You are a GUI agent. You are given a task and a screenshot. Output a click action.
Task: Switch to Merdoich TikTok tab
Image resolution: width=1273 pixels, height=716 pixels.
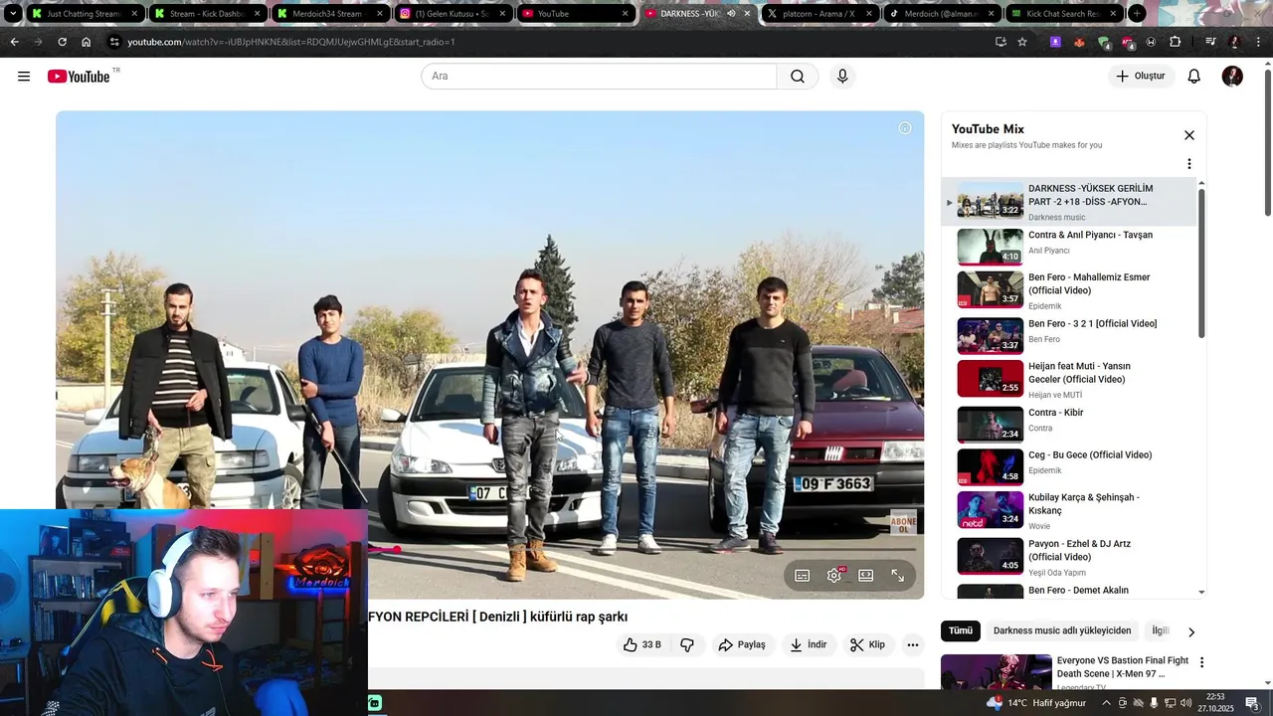pyautogui.click(x=943, y=14)
